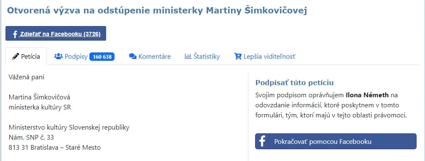425x161 pixels.
Task: Click the bar chart icon for Štatistiky
Action: tap(188, 56)
